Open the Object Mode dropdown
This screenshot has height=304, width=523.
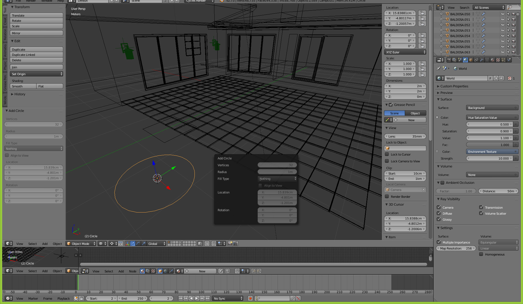point(81,244)
